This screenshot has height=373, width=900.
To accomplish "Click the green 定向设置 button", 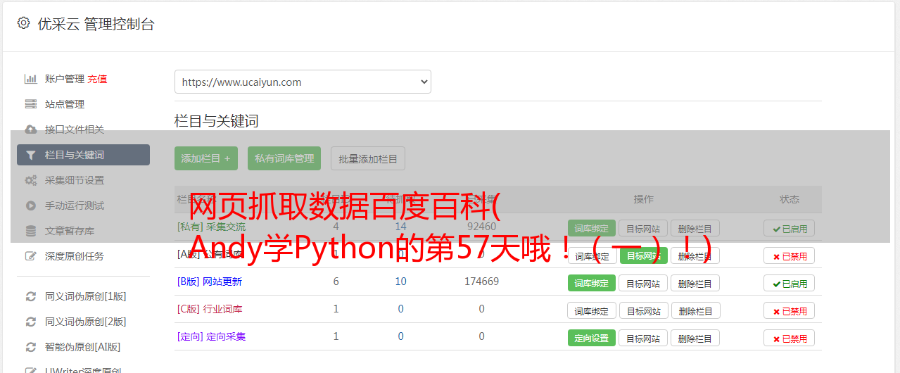I will coord(592,338).
